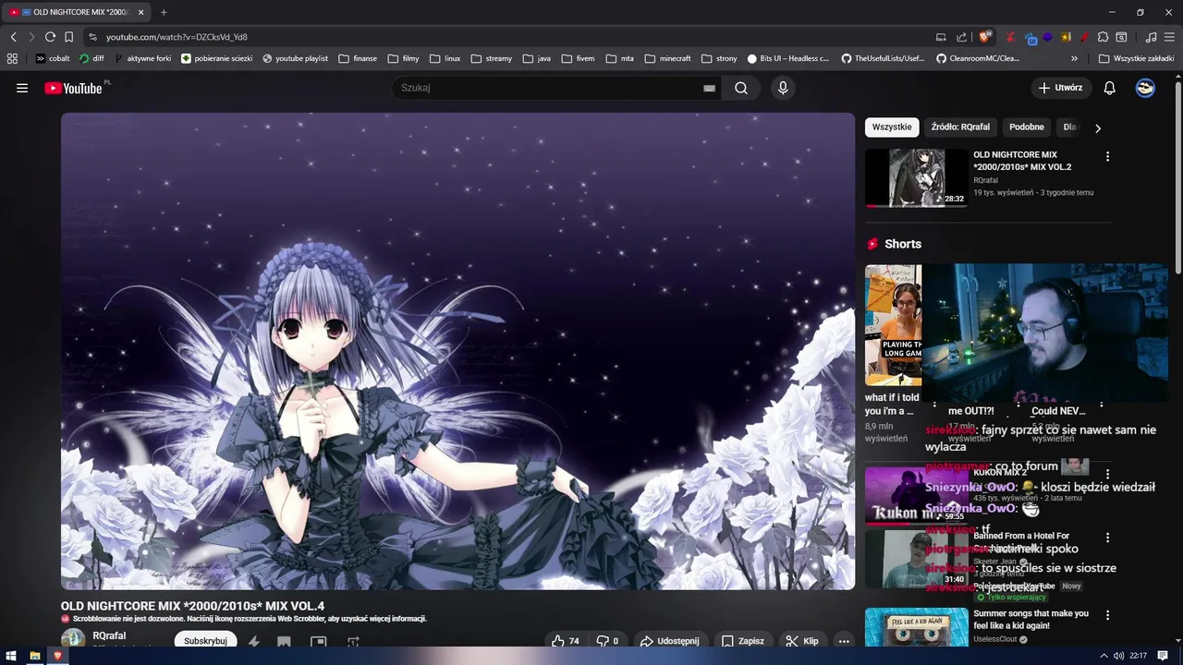Click the site settings icon left of the URL

pos(92,37)
